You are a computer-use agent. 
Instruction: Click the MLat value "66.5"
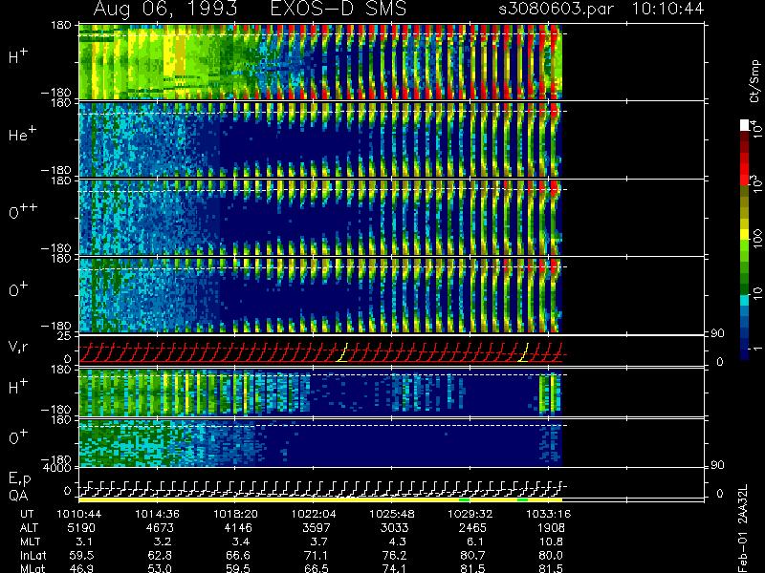click(x=317, y=568)
